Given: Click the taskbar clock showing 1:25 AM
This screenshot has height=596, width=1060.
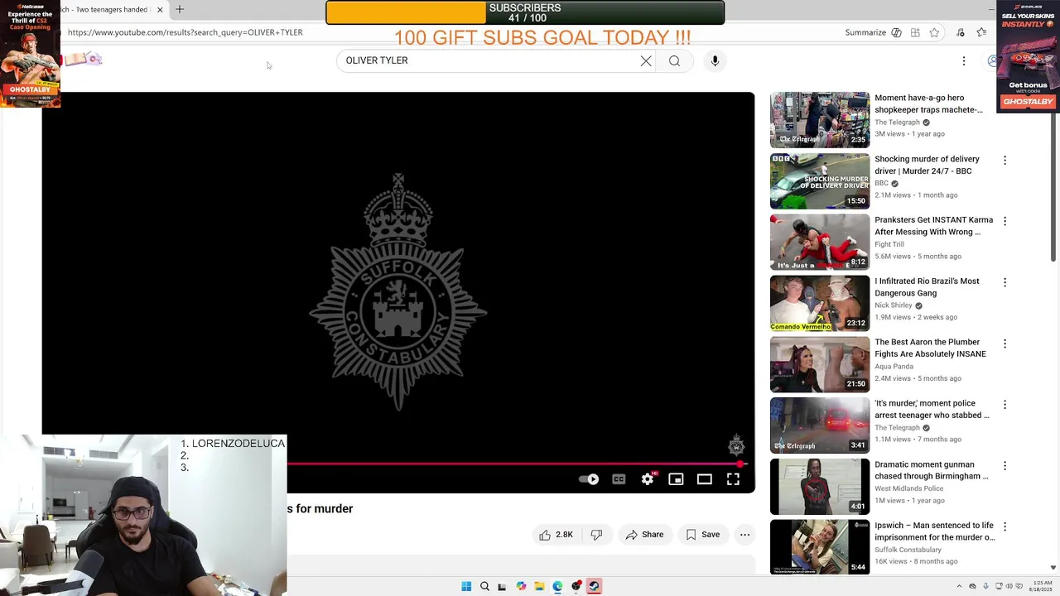Looking at the screenshot, I should coord(1040,586).
